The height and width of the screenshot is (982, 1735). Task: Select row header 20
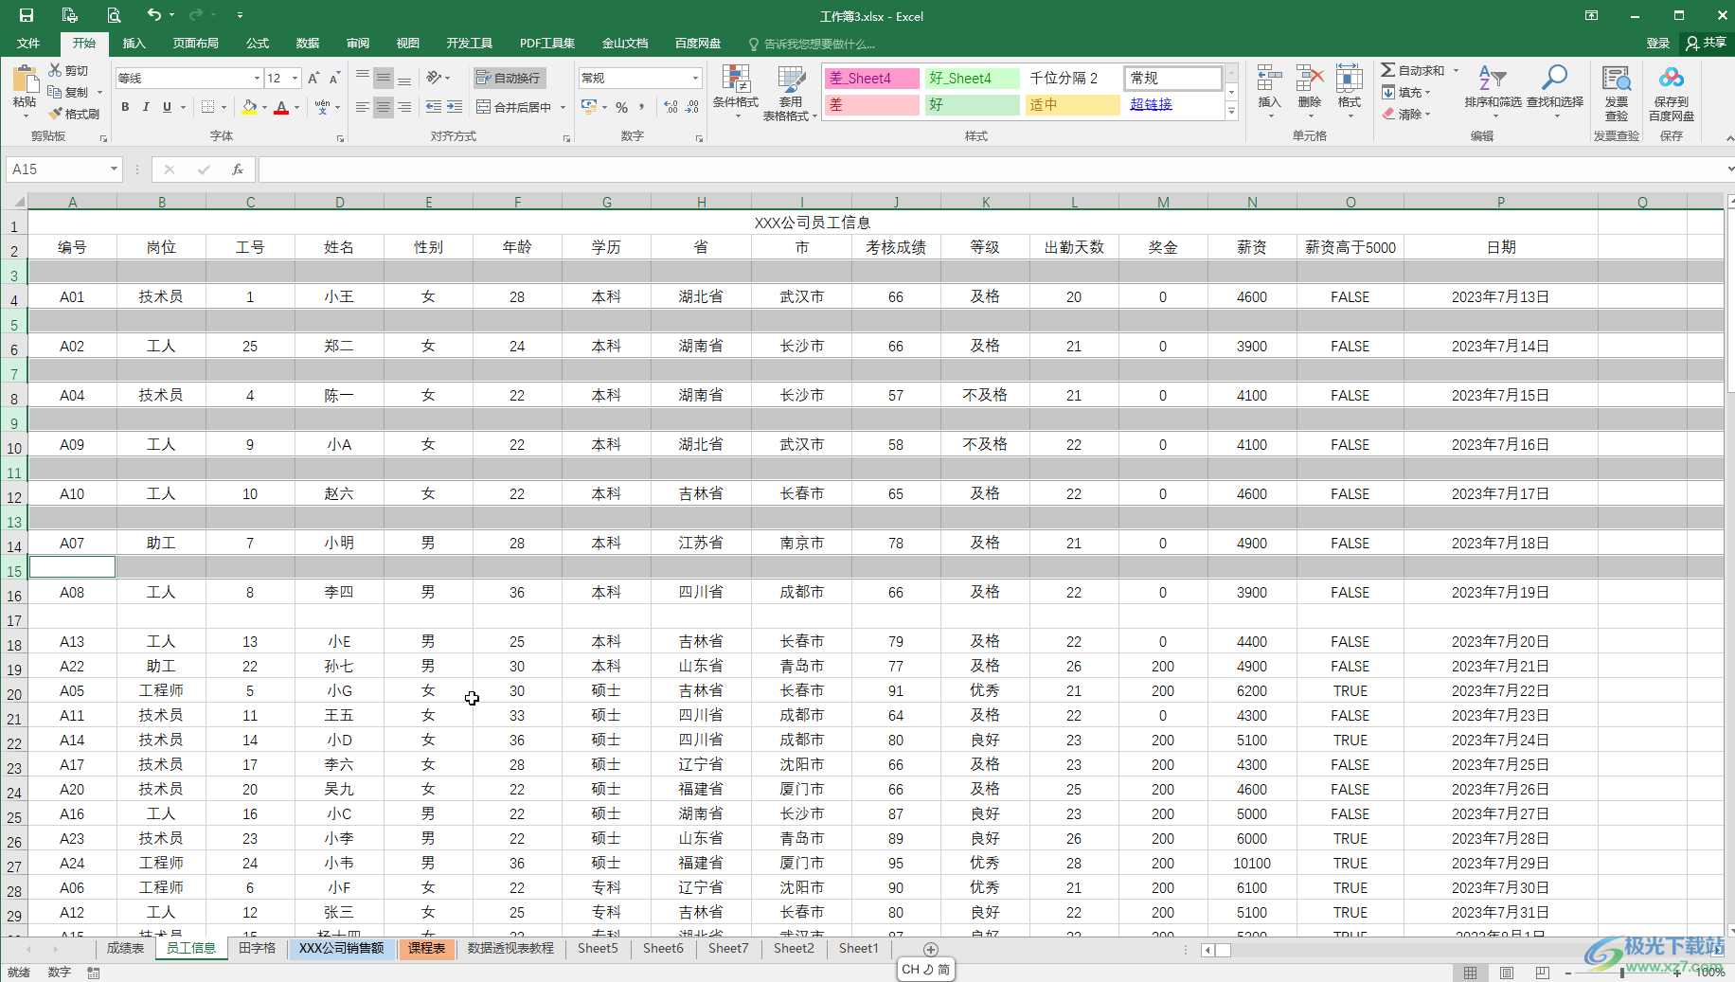point(14,694)
